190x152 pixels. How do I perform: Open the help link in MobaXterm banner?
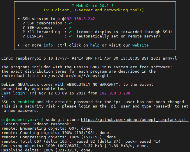(95, 45)
